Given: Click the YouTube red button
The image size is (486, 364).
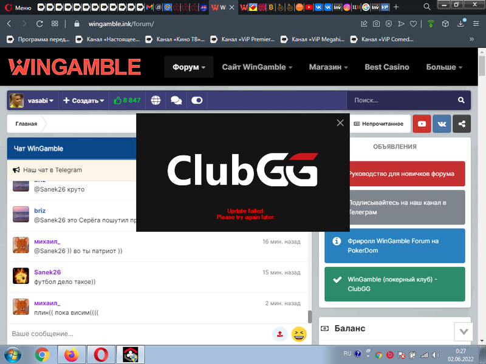Looking at the screenshot, I should tap(422, 124).
